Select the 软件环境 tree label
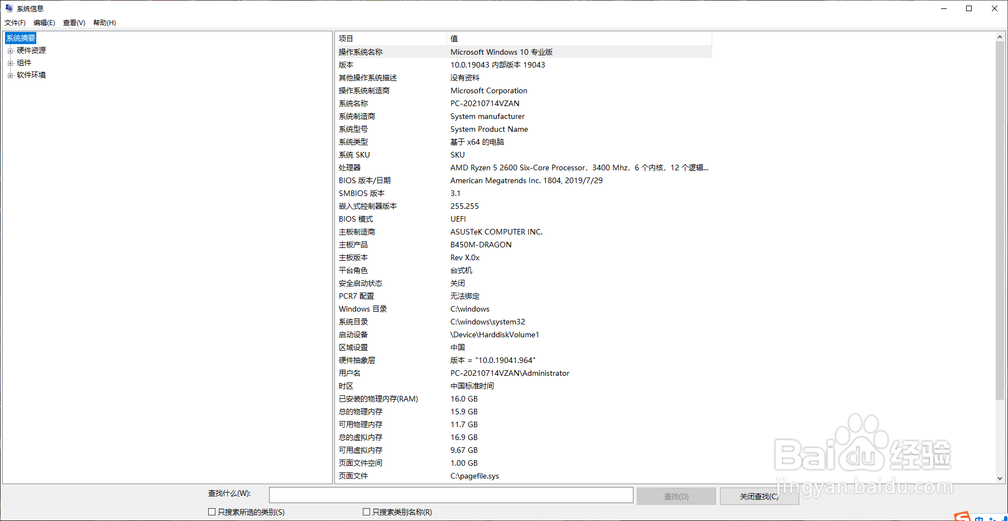 (31, 75)
